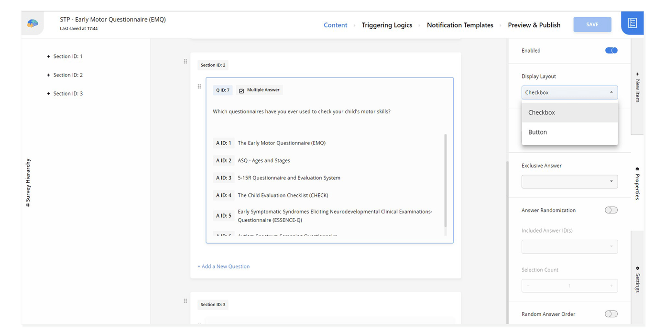Expand Section ID: 1 in Survey Hierarchy
665x335 pixels.
point(48,56)
